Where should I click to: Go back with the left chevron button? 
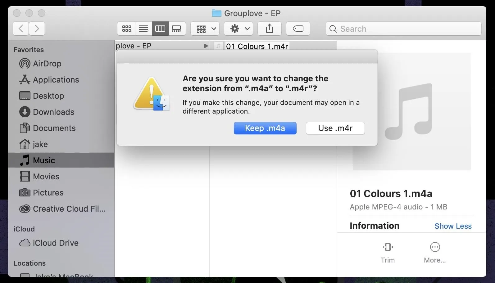(21, 29)
